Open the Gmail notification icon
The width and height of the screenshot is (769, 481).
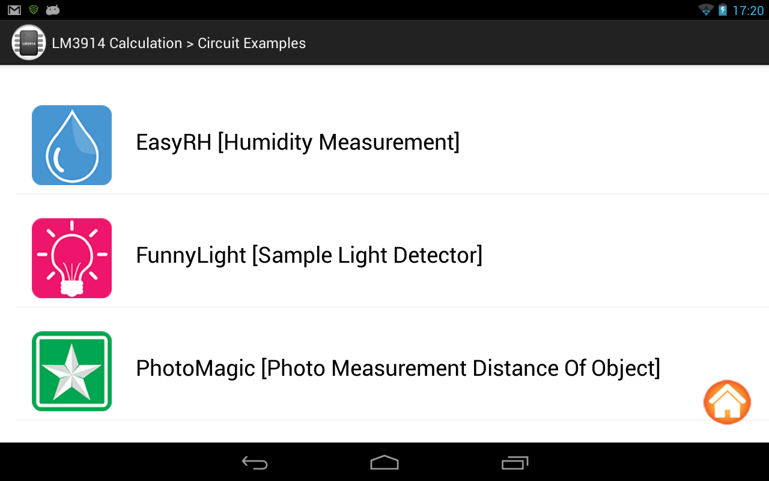(14, 10)
